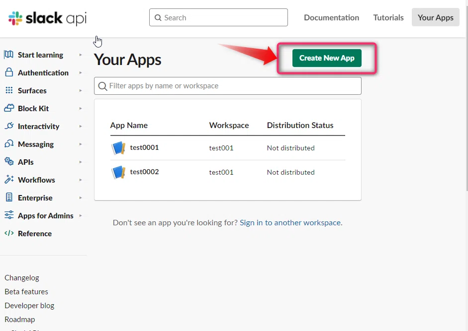Click the Start learning map icon

click(x=8, y=55)
